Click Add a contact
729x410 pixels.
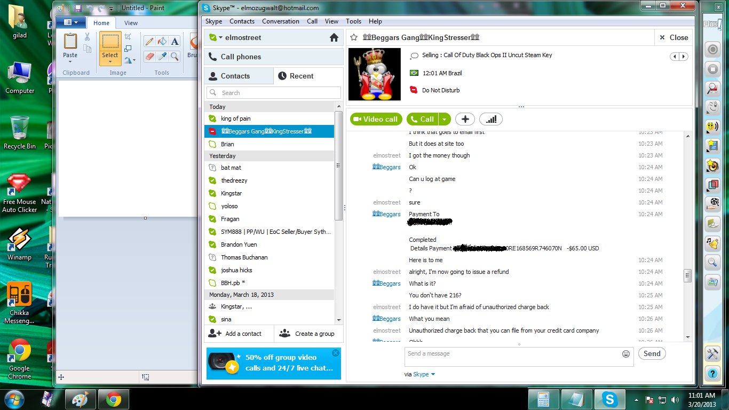(239, 334)
